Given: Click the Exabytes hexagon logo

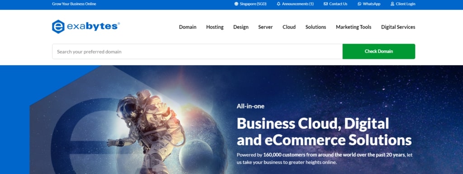Looking at the screenshot, I should tap(58, 27).
